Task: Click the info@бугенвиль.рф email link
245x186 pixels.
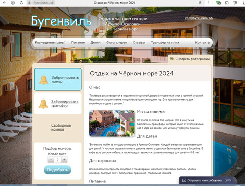Action: [199, 18]
